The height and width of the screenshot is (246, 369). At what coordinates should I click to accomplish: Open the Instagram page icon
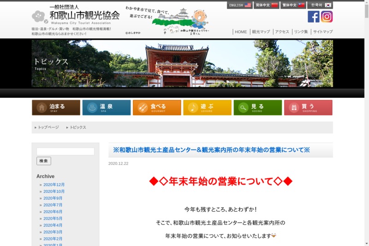pyautogui.click(x=327, y=17)
